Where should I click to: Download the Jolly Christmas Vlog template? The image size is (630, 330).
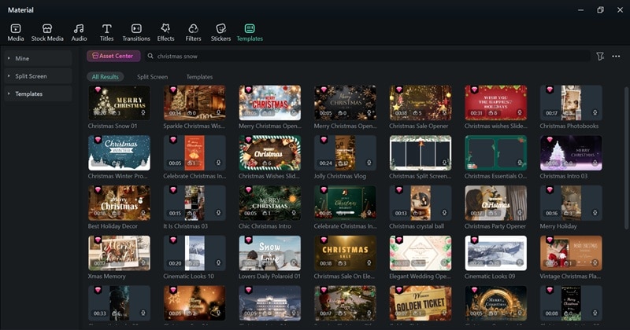point(369,163)
